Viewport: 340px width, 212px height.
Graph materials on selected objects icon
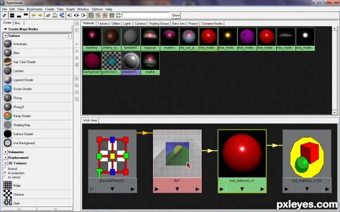tap(62, 15)
